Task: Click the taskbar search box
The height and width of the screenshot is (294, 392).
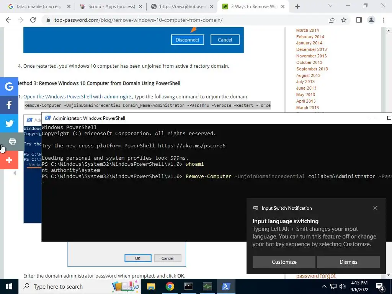Action: (x=80, y=286)
